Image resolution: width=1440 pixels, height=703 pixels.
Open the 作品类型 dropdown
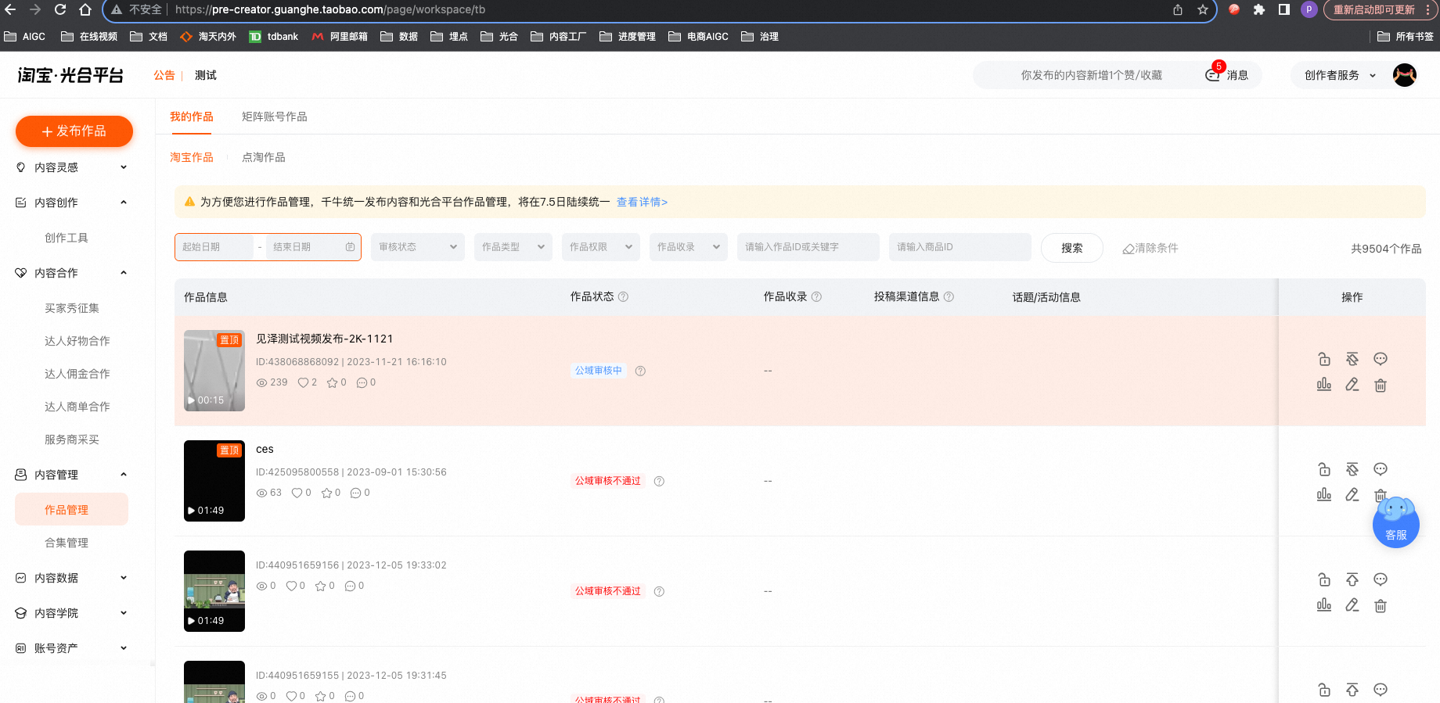coord(513,247)
